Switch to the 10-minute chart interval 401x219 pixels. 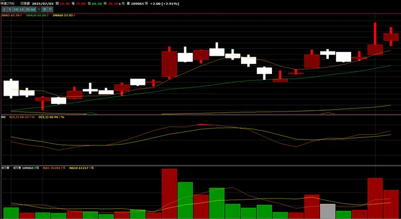16,9
